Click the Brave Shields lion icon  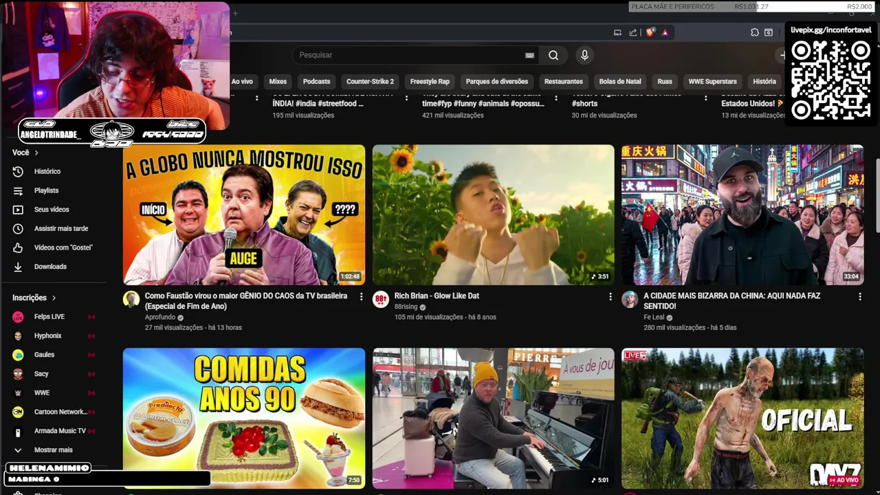click(650, 32)
